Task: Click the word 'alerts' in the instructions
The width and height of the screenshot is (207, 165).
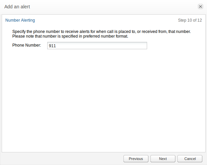Action: [85, 32]
